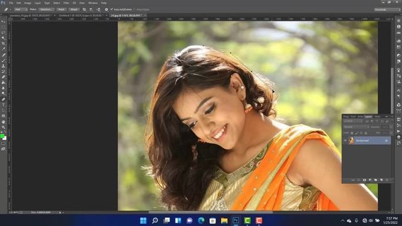Select the Spot Healing Brush tool
Screen dimensions: 402x226
tap(3, 55)
